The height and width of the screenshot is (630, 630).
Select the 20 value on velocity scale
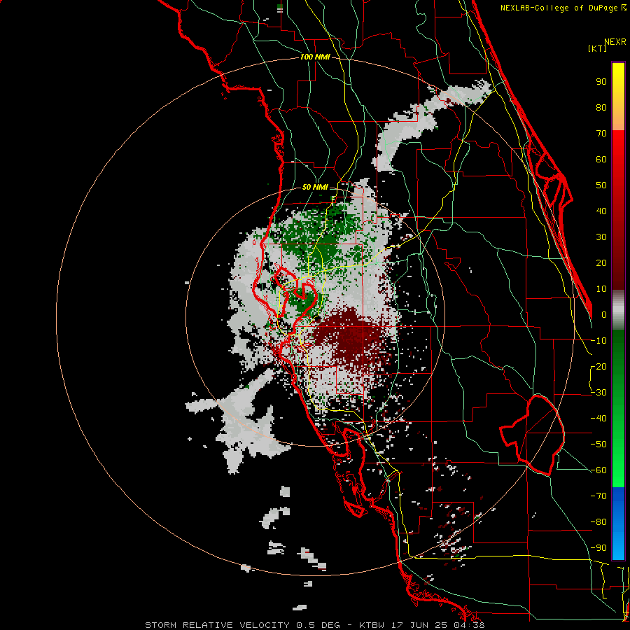tap(601, 262)
